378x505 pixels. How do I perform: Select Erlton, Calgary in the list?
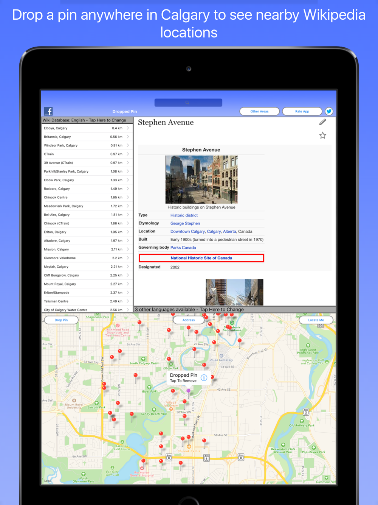(x=87, y=232)
